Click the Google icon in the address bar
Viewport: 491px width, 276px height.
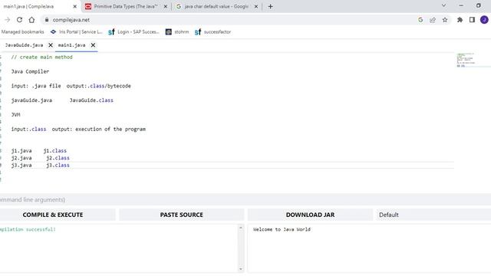coord(420,20)
